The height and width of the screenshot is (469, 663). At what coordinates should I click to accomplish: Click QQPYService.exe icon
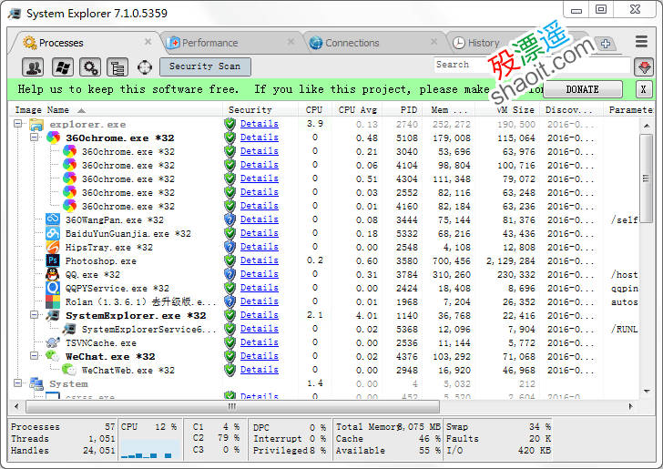pyautogui.click(x=53, y=288)
